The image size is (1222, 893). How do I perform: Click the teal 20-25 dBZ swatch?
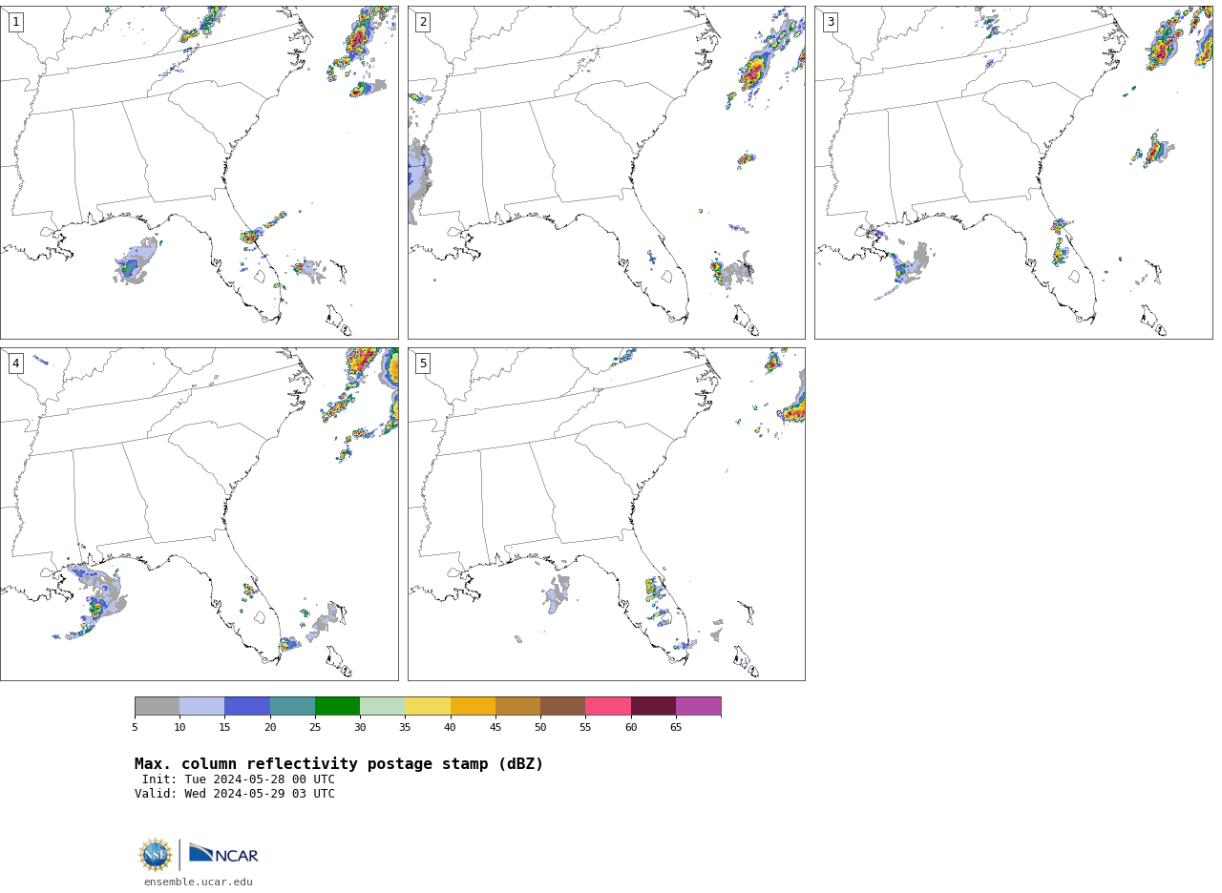[x=292, y=706]
